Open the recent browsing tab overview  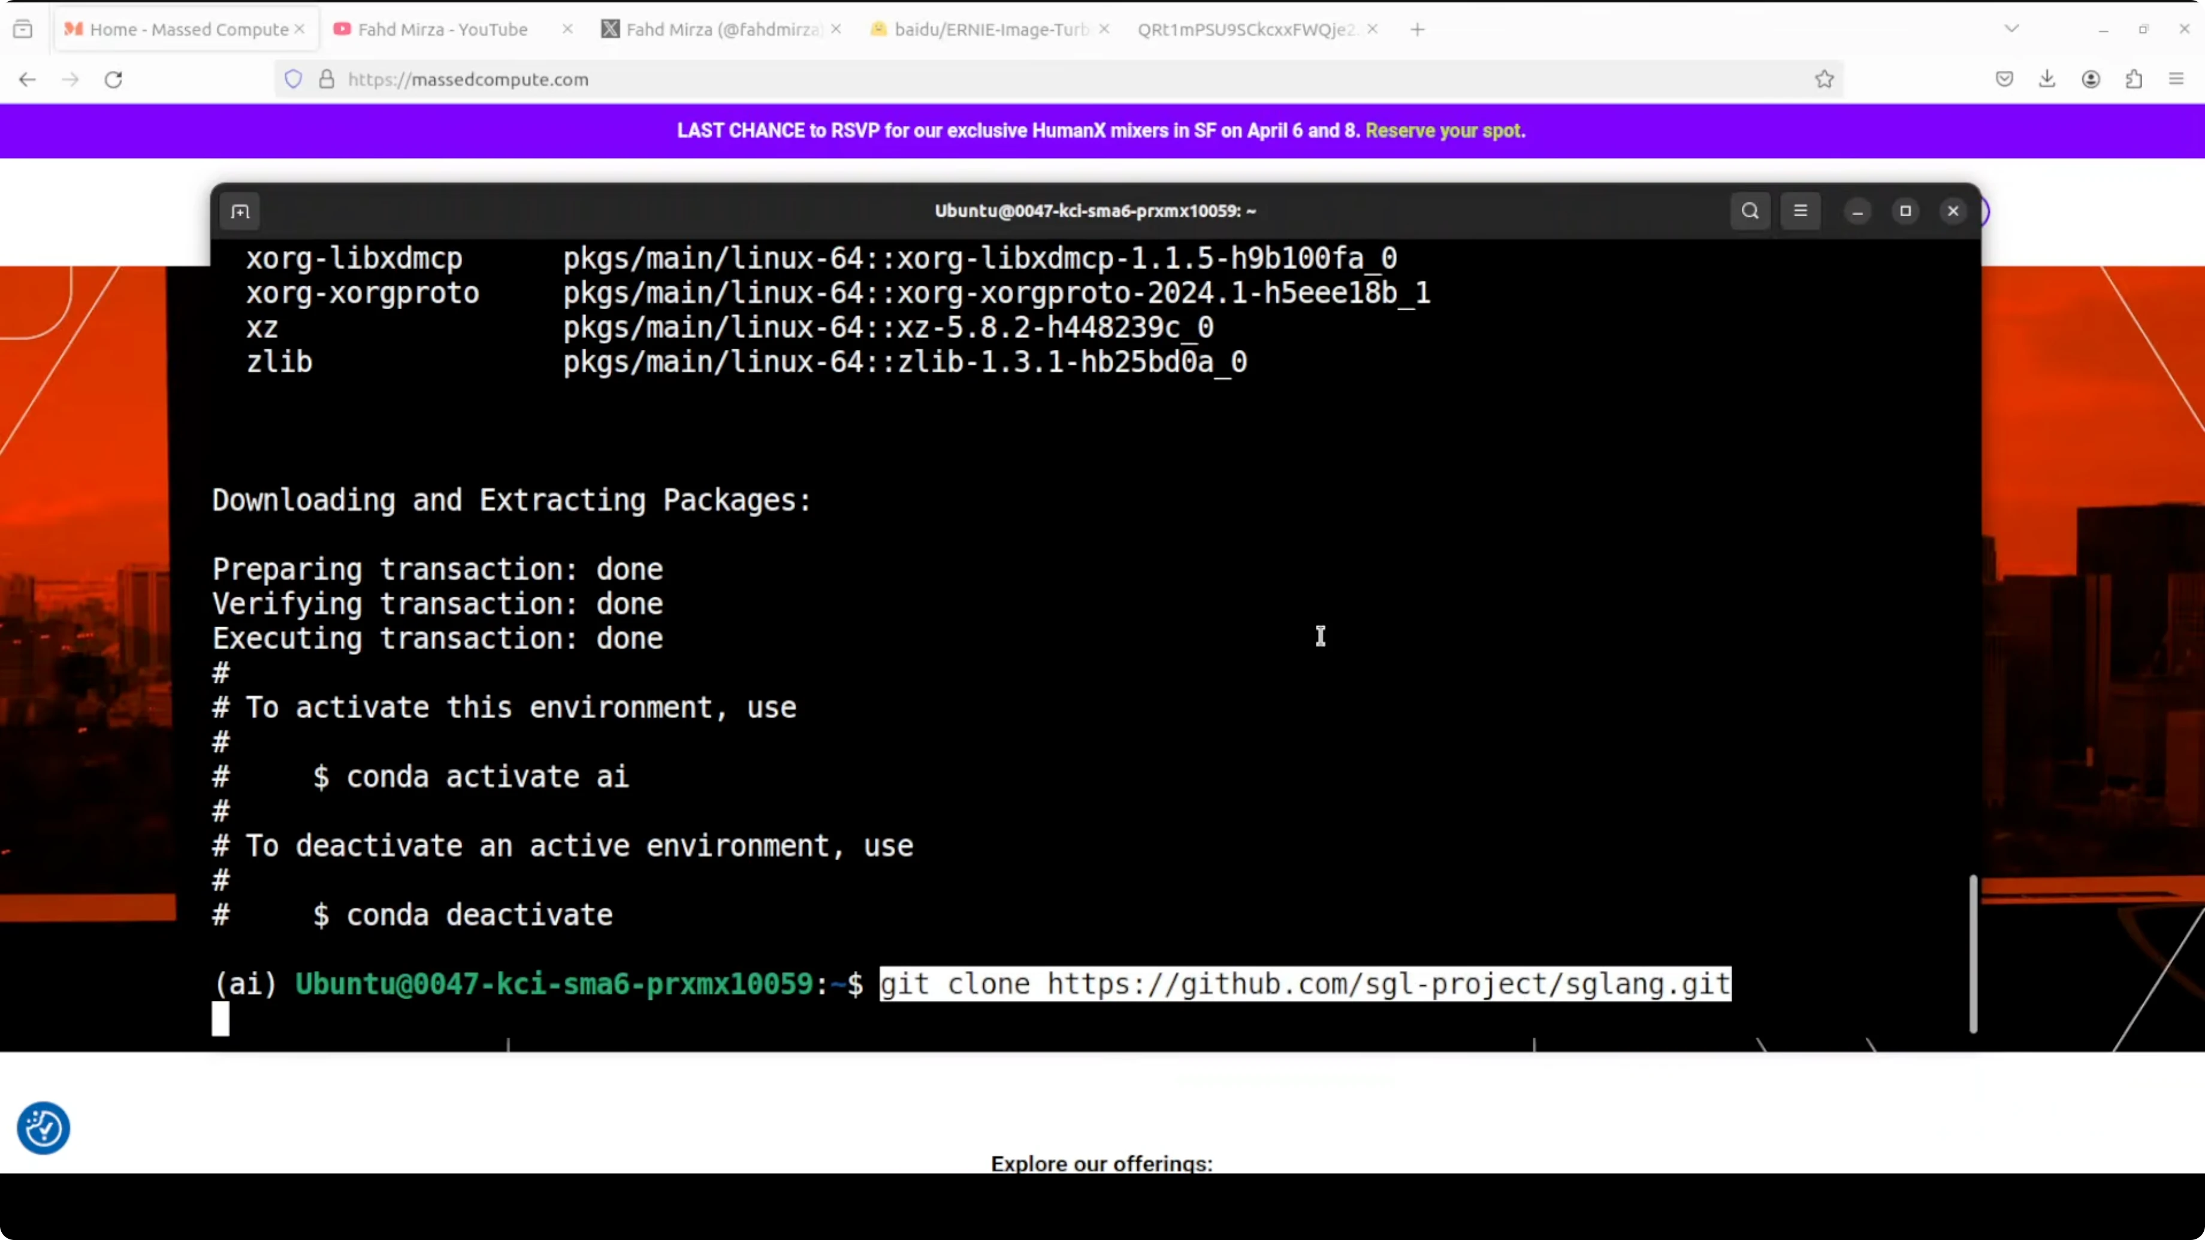click(23, 29)
